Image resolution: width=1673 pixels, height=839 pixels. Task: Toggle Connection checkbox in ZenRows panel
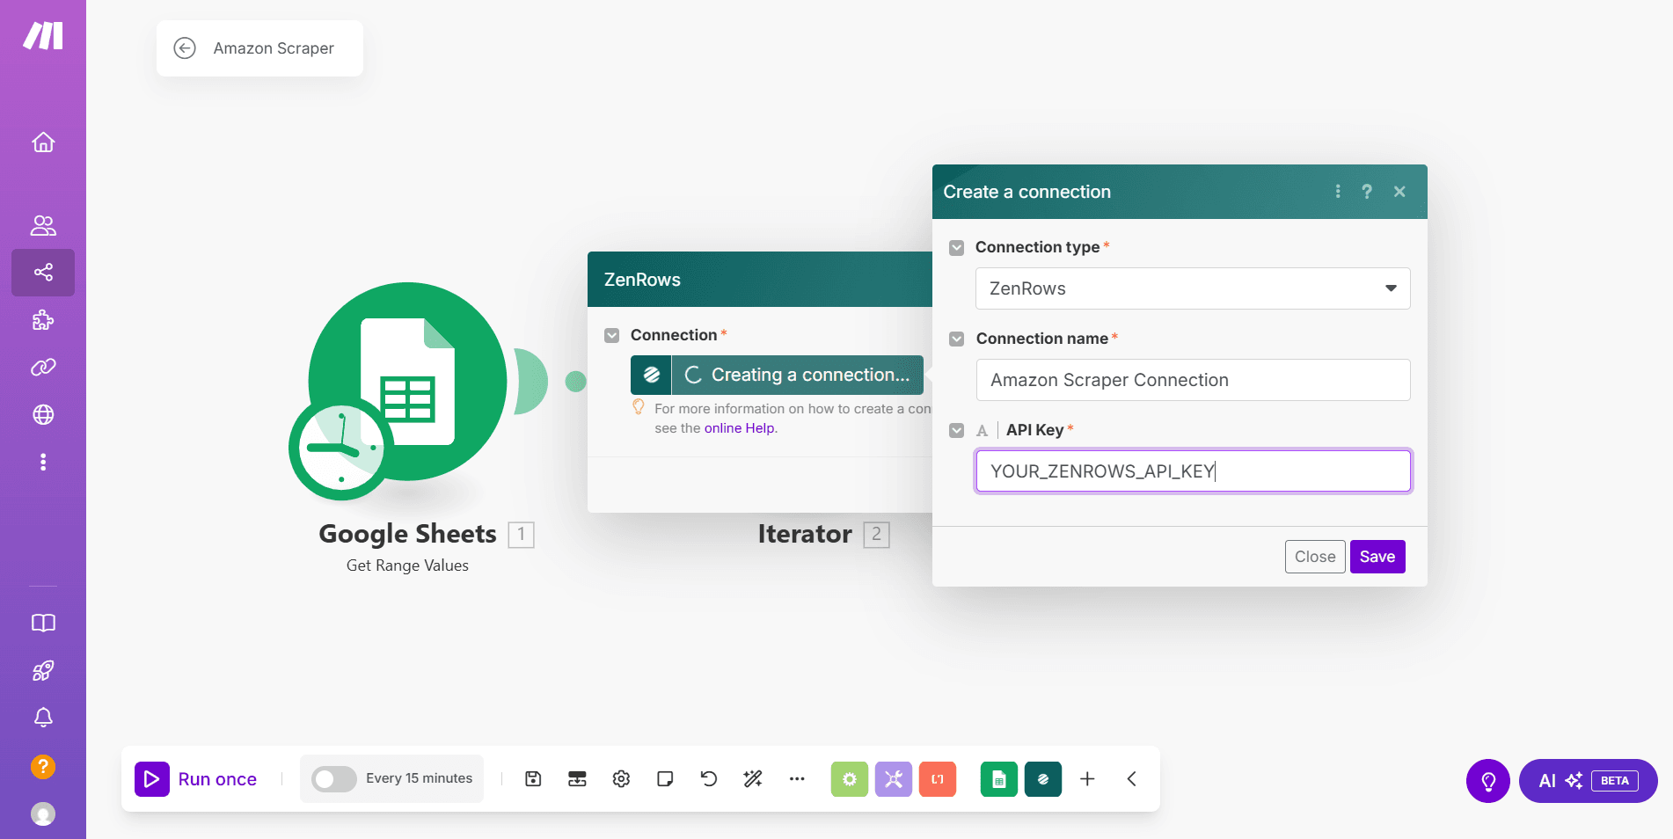tap(612, 336)
